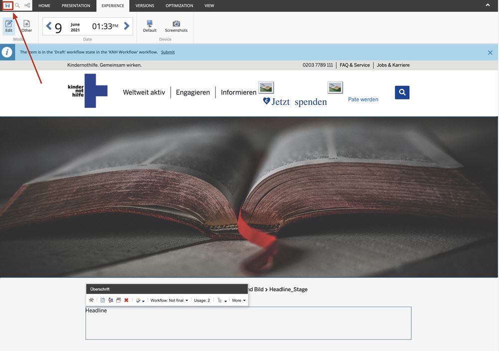Click the navigation tree icon beside search
499x351 pixels.
point(27,5)
